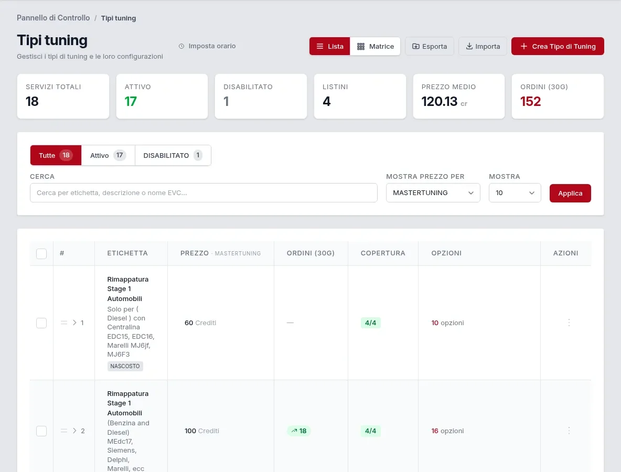Go to Pannello di Controllo breadcrumb
The height and width of the screenshot is (472, 621).
coord(53,18)
